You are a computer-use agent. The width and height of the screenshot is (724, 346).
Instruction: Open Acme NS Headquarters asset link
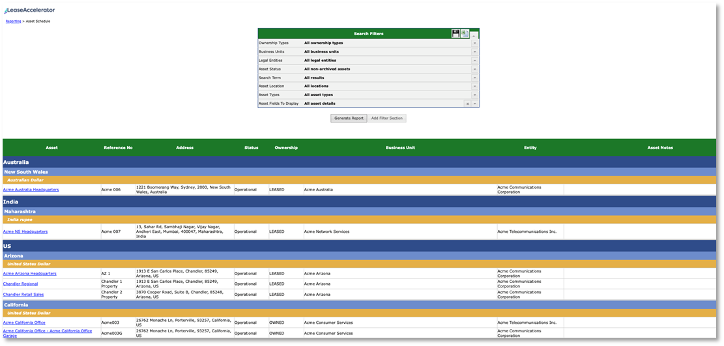pyautogui.click(x=25, y=232)
